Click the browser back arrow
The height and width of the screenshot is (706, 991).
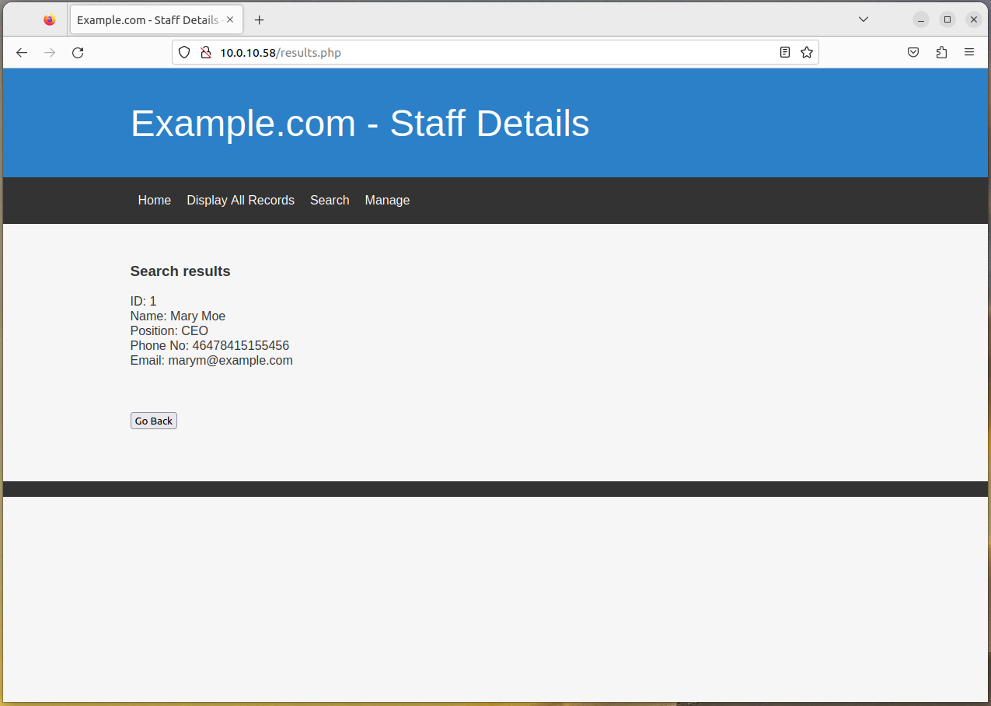click(x=22, y=53)
